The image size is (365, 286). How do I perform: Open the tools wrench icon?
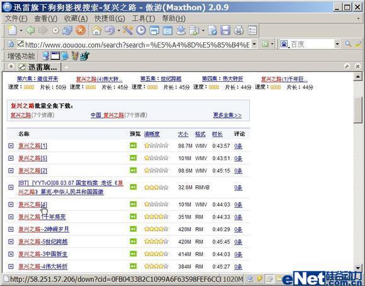click(128, 30)
